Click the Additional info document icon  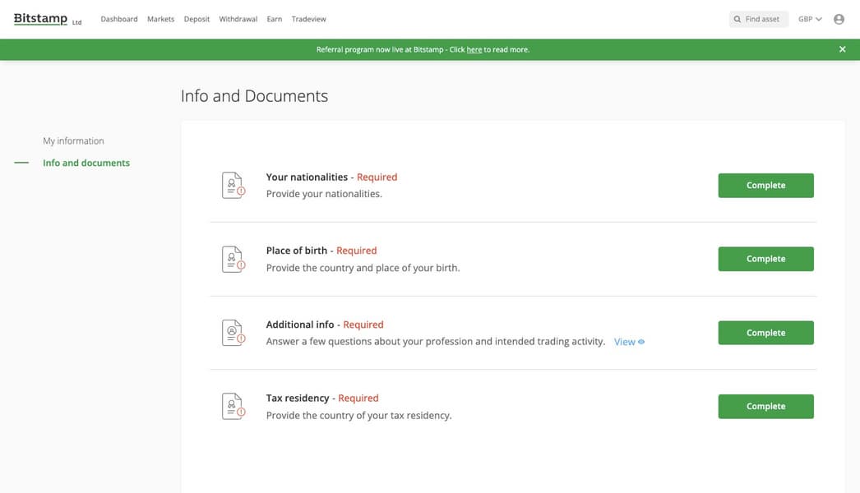click(233, 333)
